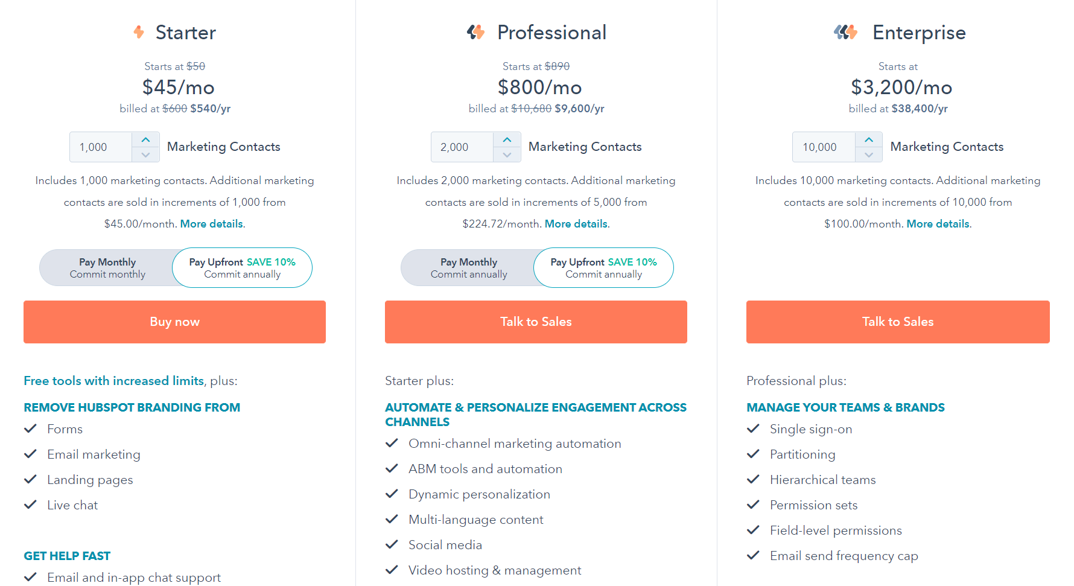Click the Enterprise marketing contacts number field

pyautogui.click(x=824, y=147)
